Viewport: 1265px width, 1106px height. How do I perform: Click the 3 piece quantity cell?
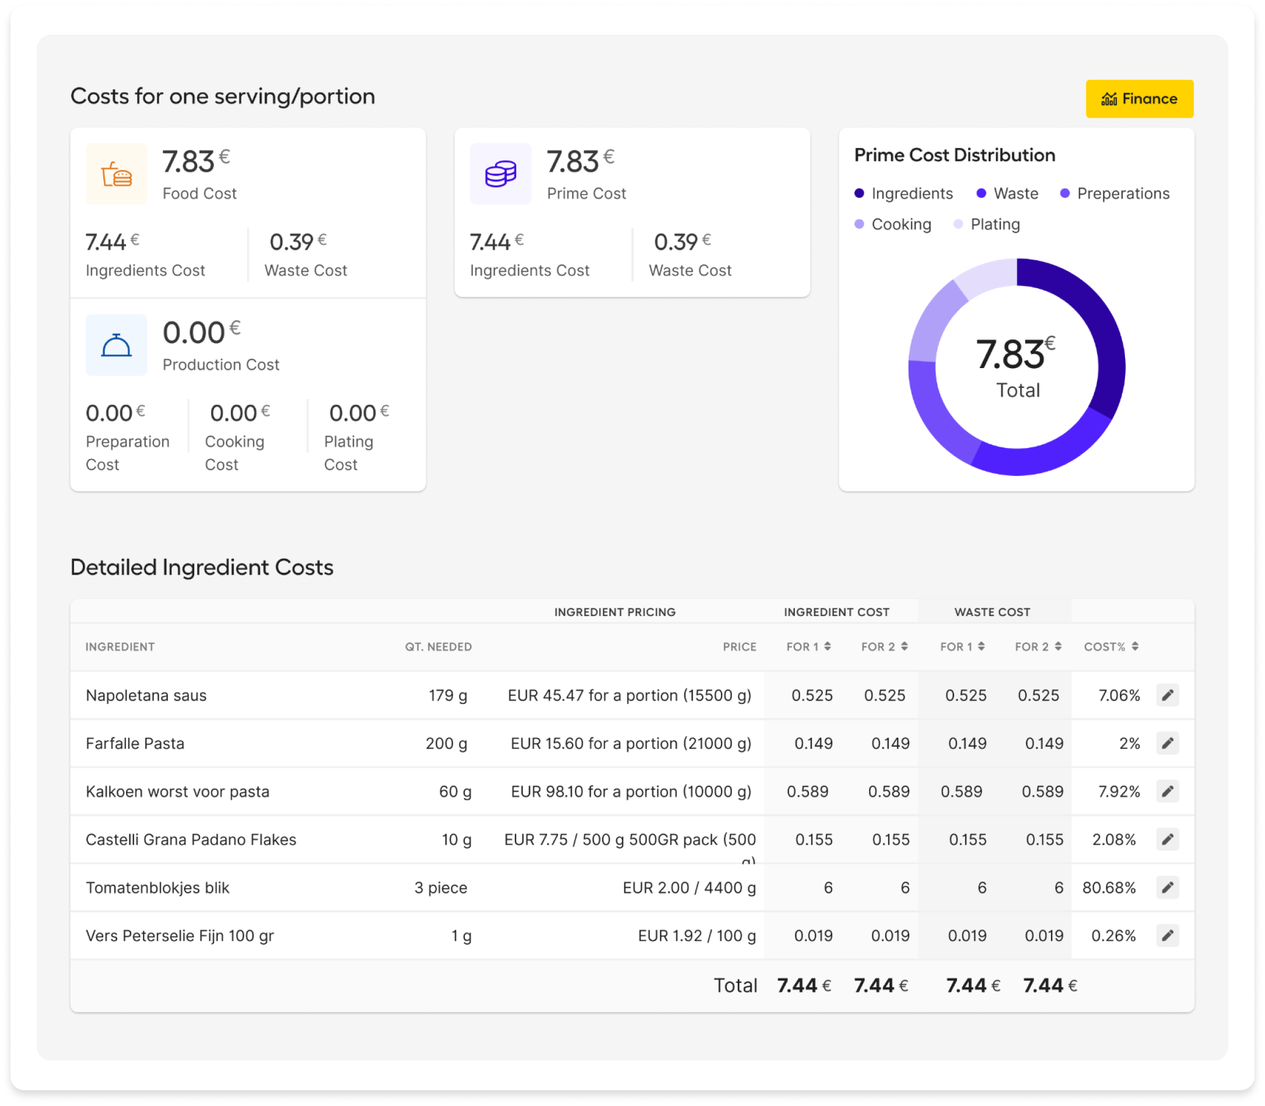pos(440,888)
